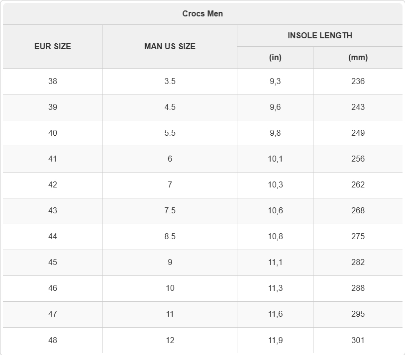Click the INSOLE LENGTH header
The width and height of the screenshot is (405, 355).
pyautogui.click(x=320, y=36)
